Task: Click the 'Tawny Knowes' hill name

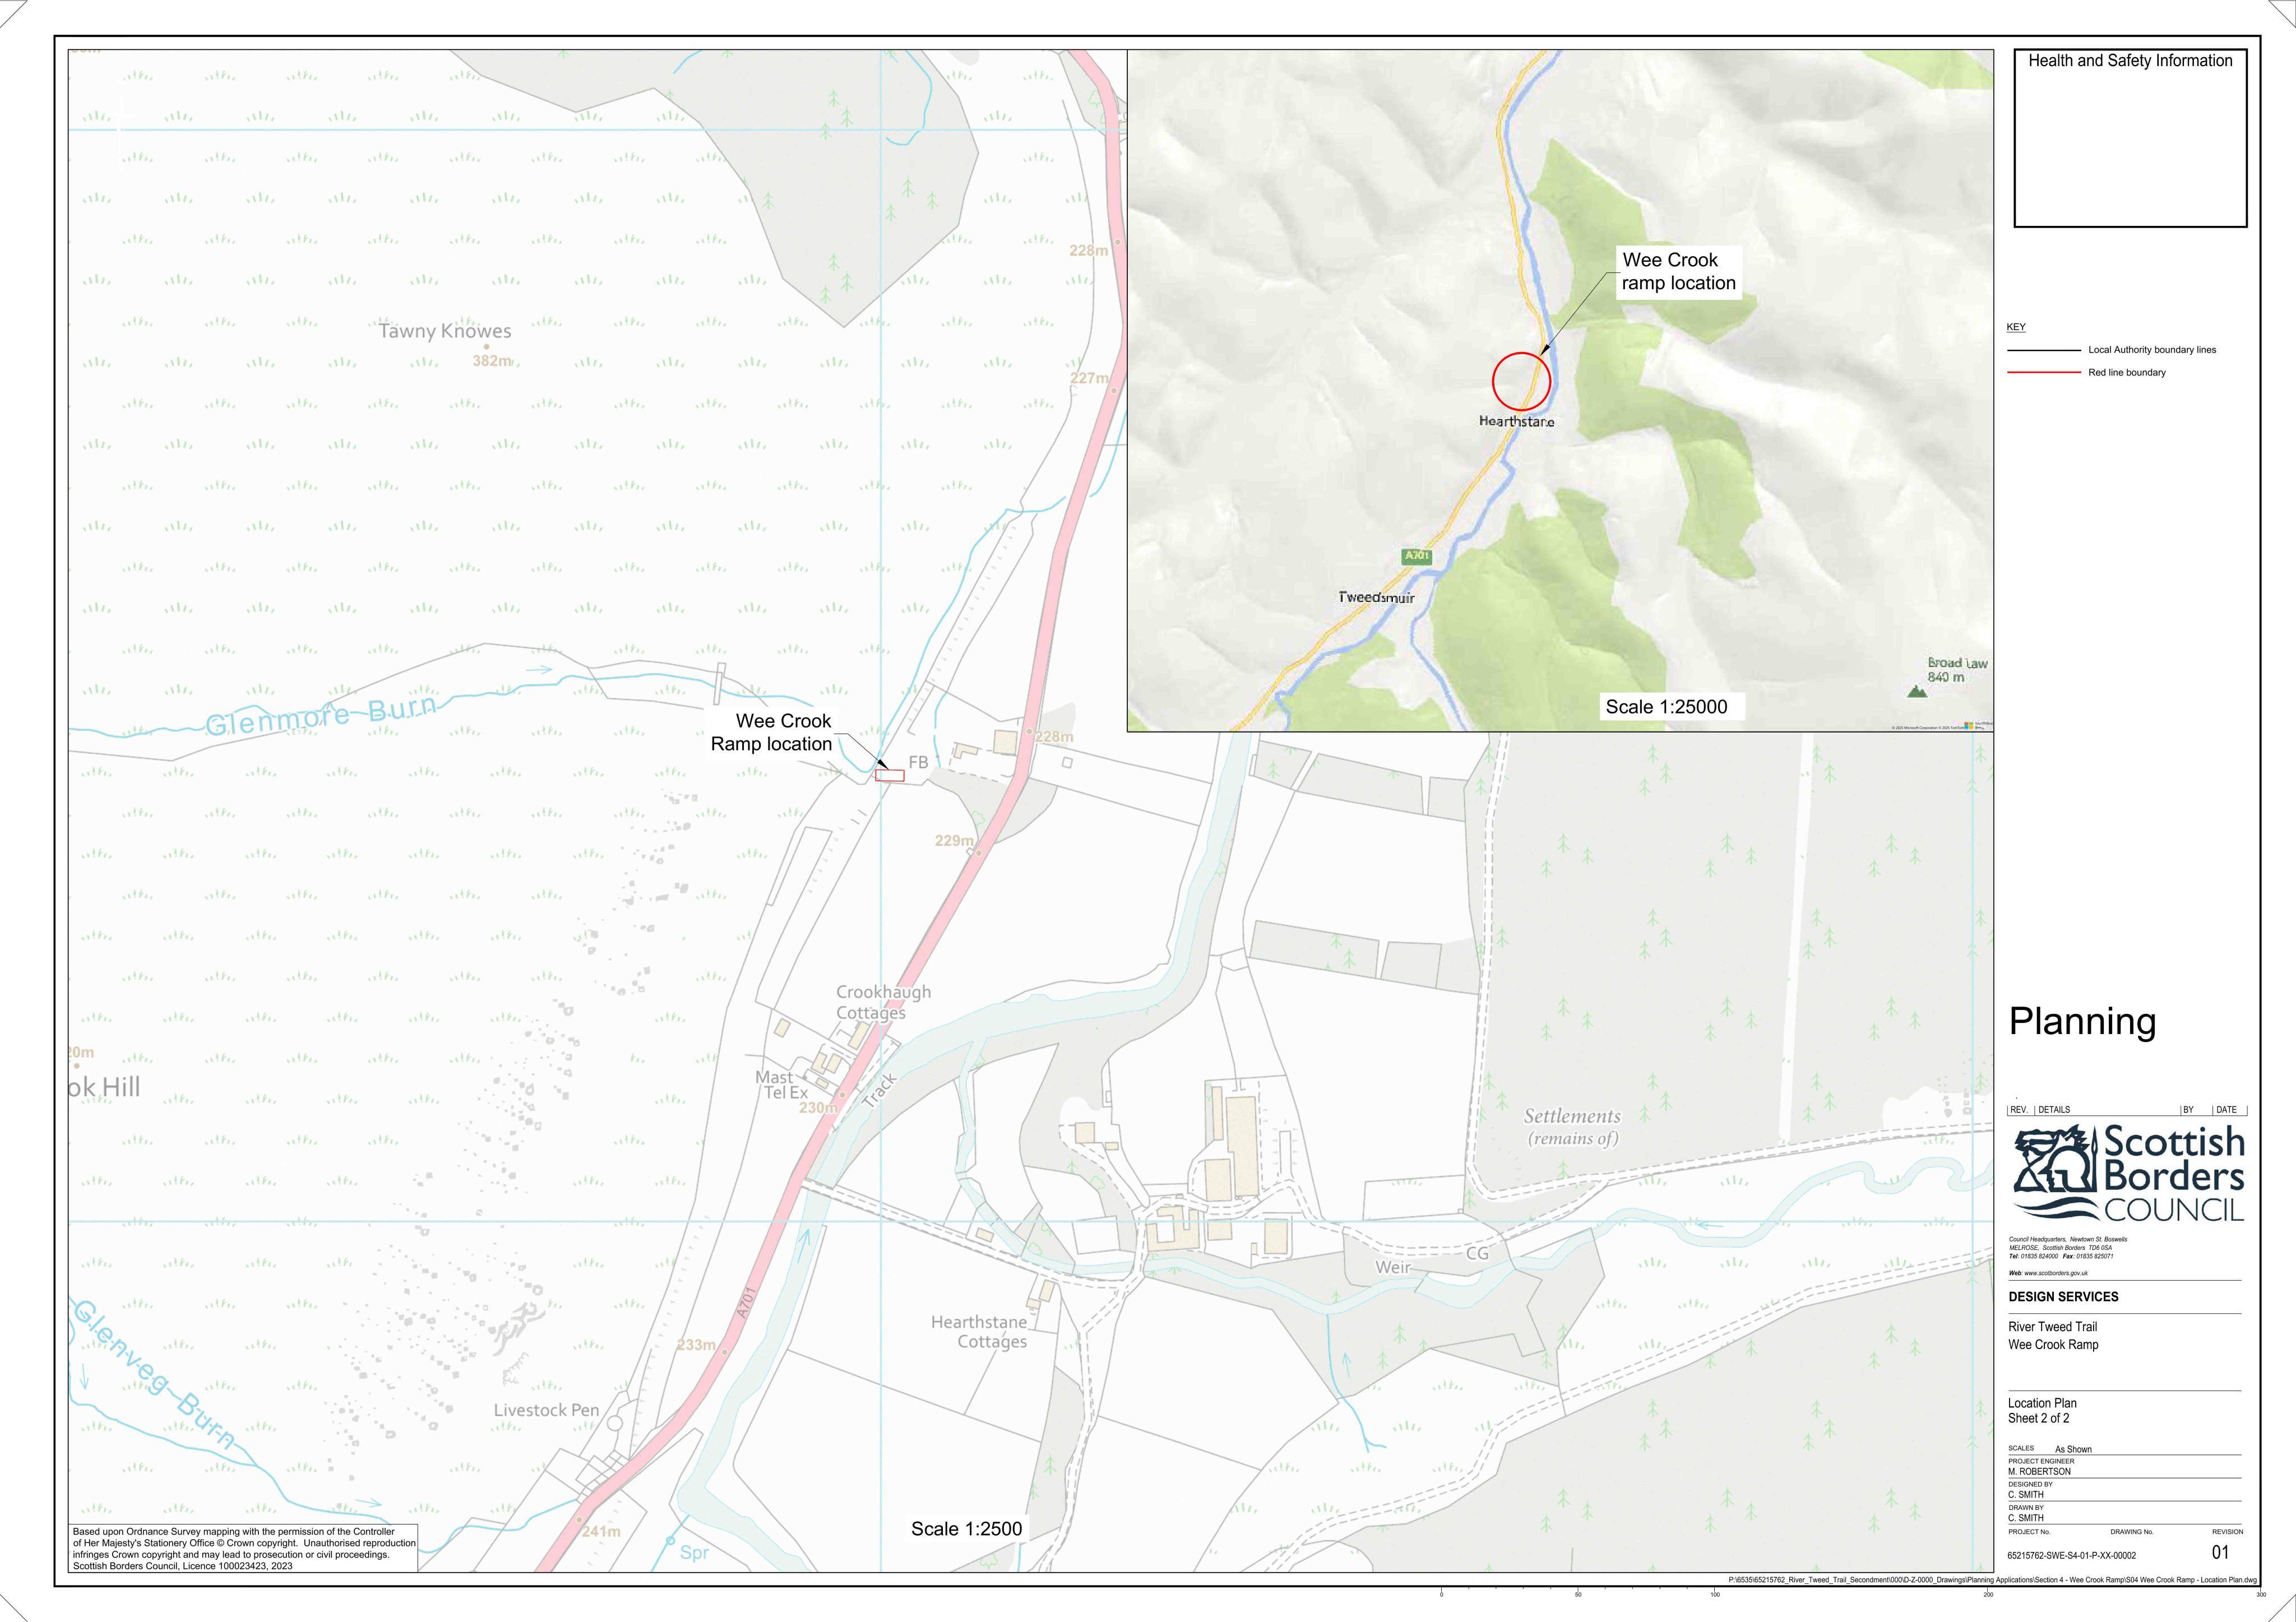Action: point(445,331)
